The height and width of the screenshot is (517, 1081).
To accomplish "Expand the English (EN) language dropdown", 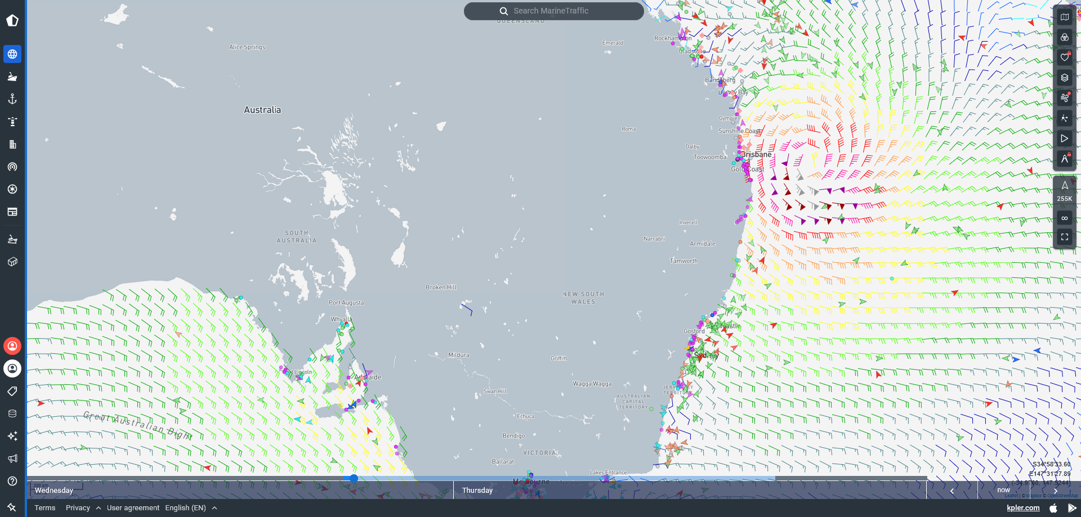I will 191,507.
